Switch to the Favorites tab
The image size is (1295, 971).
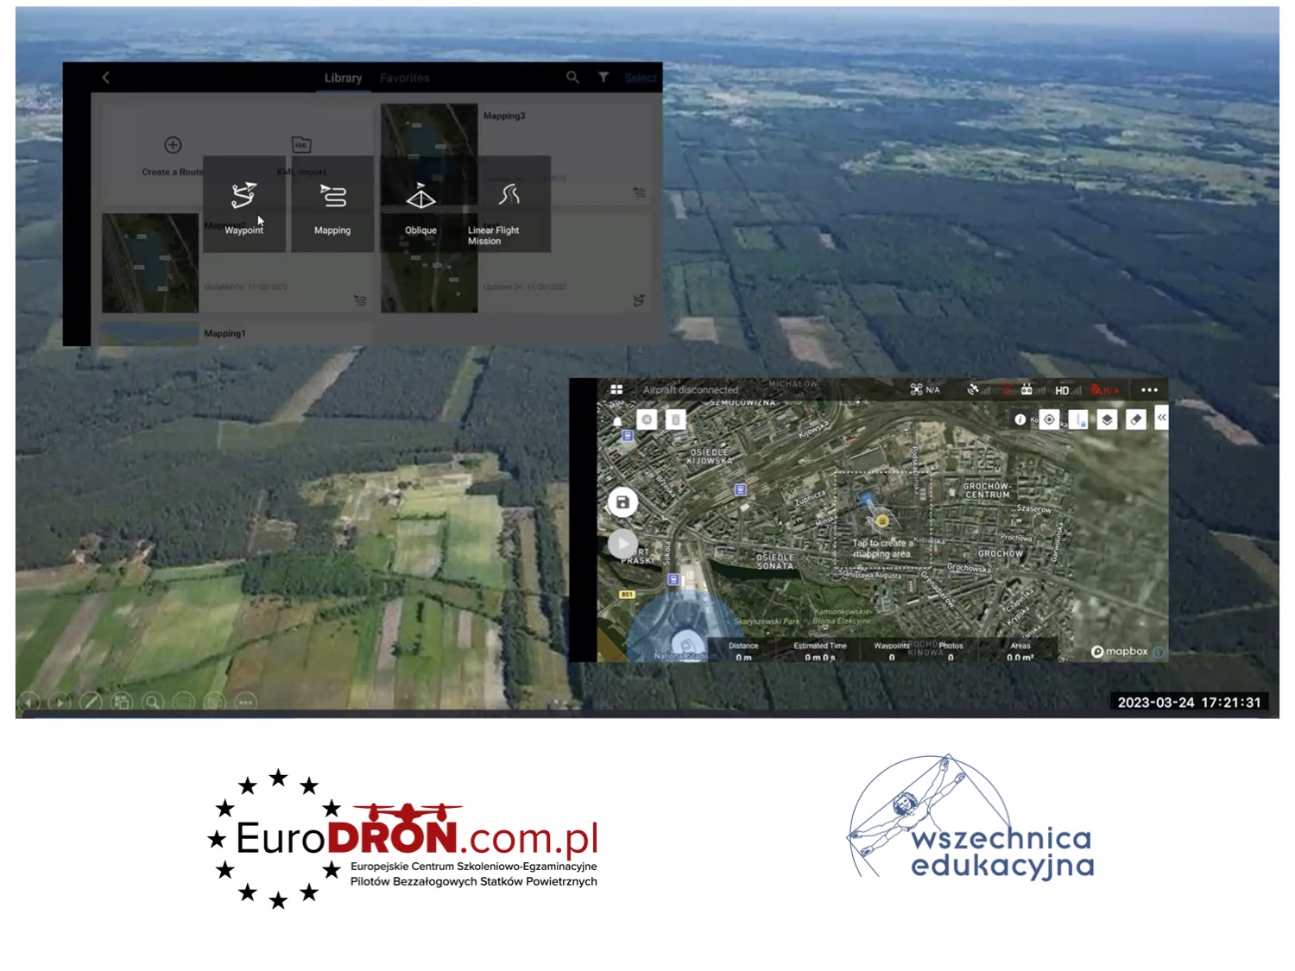(405, 78)
